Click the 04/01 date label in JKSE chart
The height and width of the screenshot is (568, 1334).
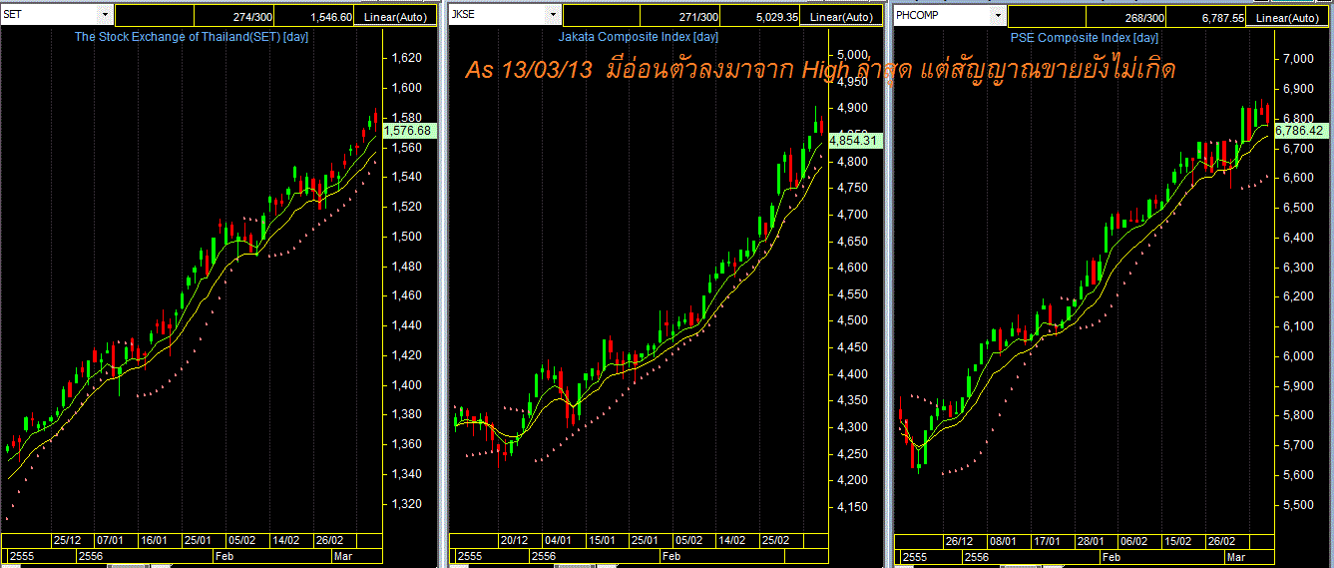(557, 540)
